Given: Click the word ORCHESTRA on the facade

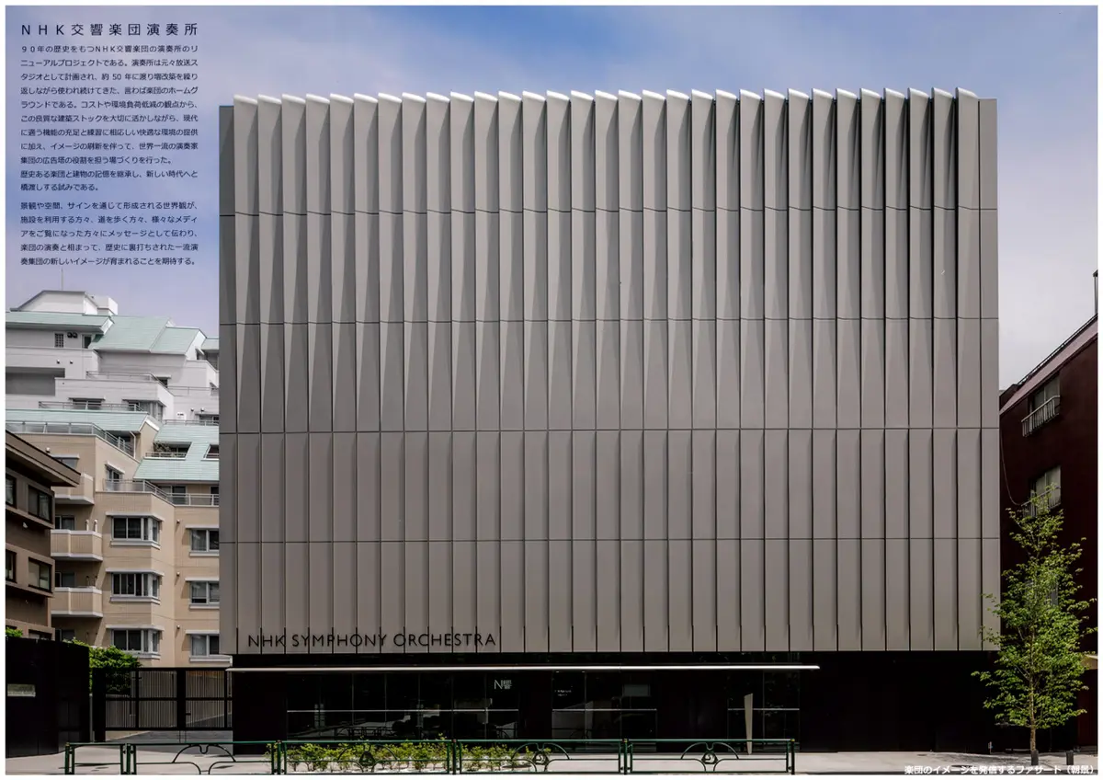Looking at the screenshot, I should click(445, 640).
